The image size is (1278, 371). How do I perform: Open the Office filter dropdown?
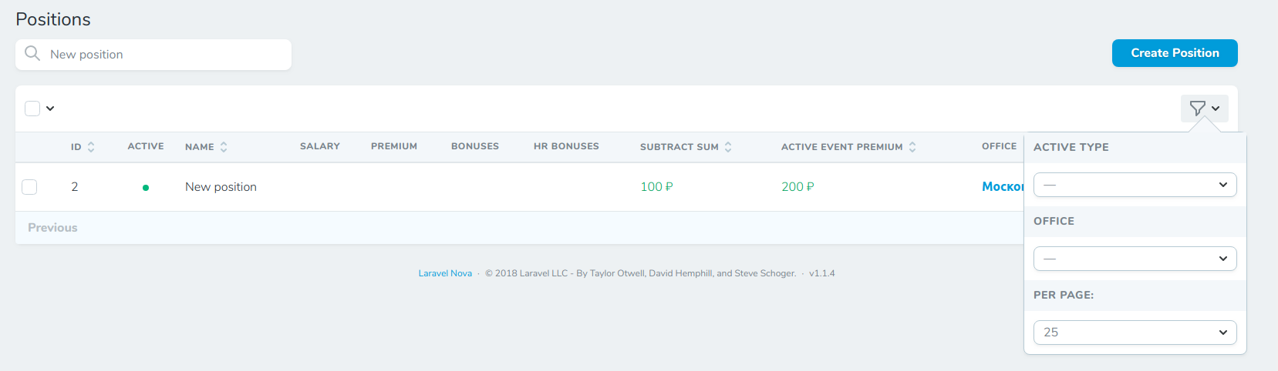pyautogui.click(x=1135, y=259)
